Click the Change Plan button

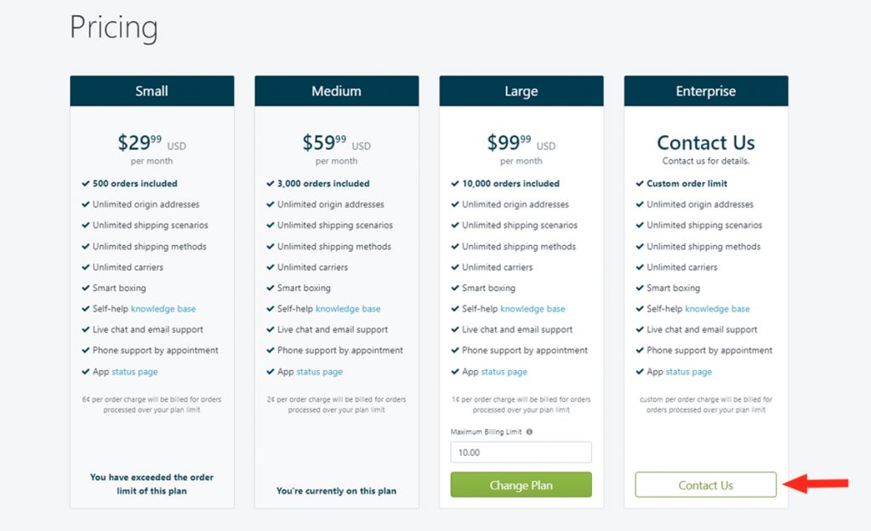pos(521,485)
